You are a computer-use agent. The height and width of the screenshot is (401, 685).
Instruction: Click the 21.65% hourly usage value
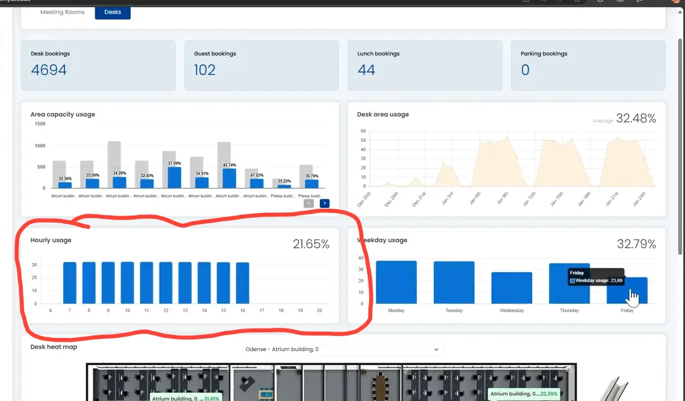point(311,244)
